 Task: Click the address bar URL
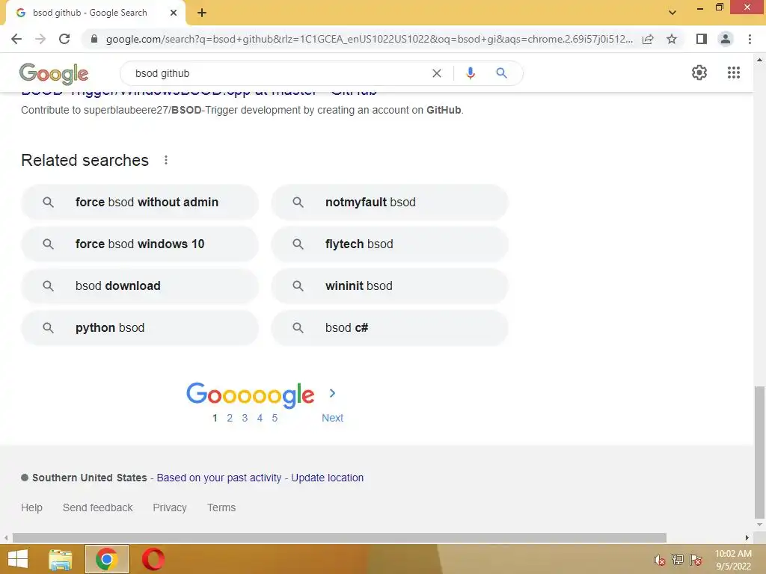(x=369, y=39)
